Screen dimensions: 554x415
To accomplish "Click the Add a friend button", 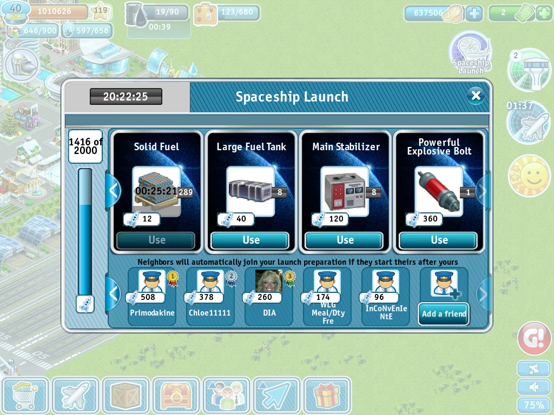I will click(x=444, y=314).
